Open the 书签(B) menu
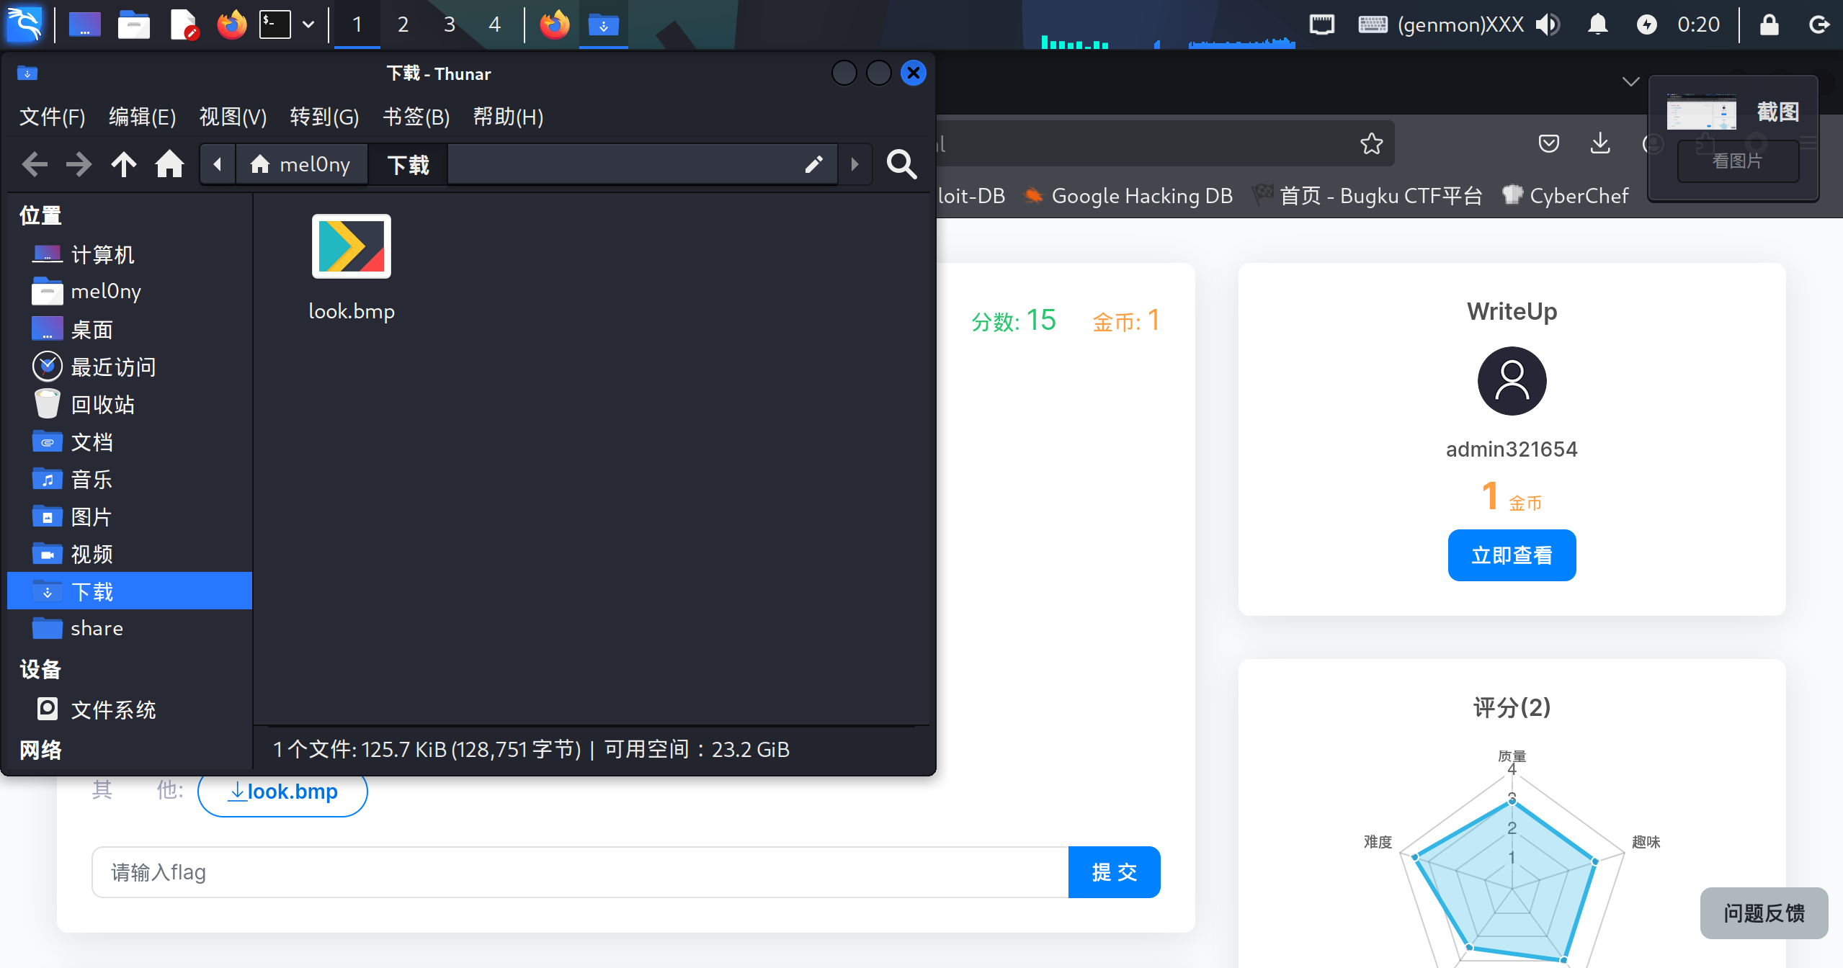 [416, 117]
